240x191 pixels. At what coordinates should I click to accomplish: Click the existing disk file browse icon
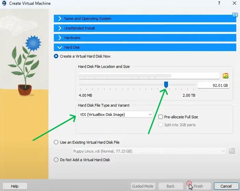click(232, 151)
